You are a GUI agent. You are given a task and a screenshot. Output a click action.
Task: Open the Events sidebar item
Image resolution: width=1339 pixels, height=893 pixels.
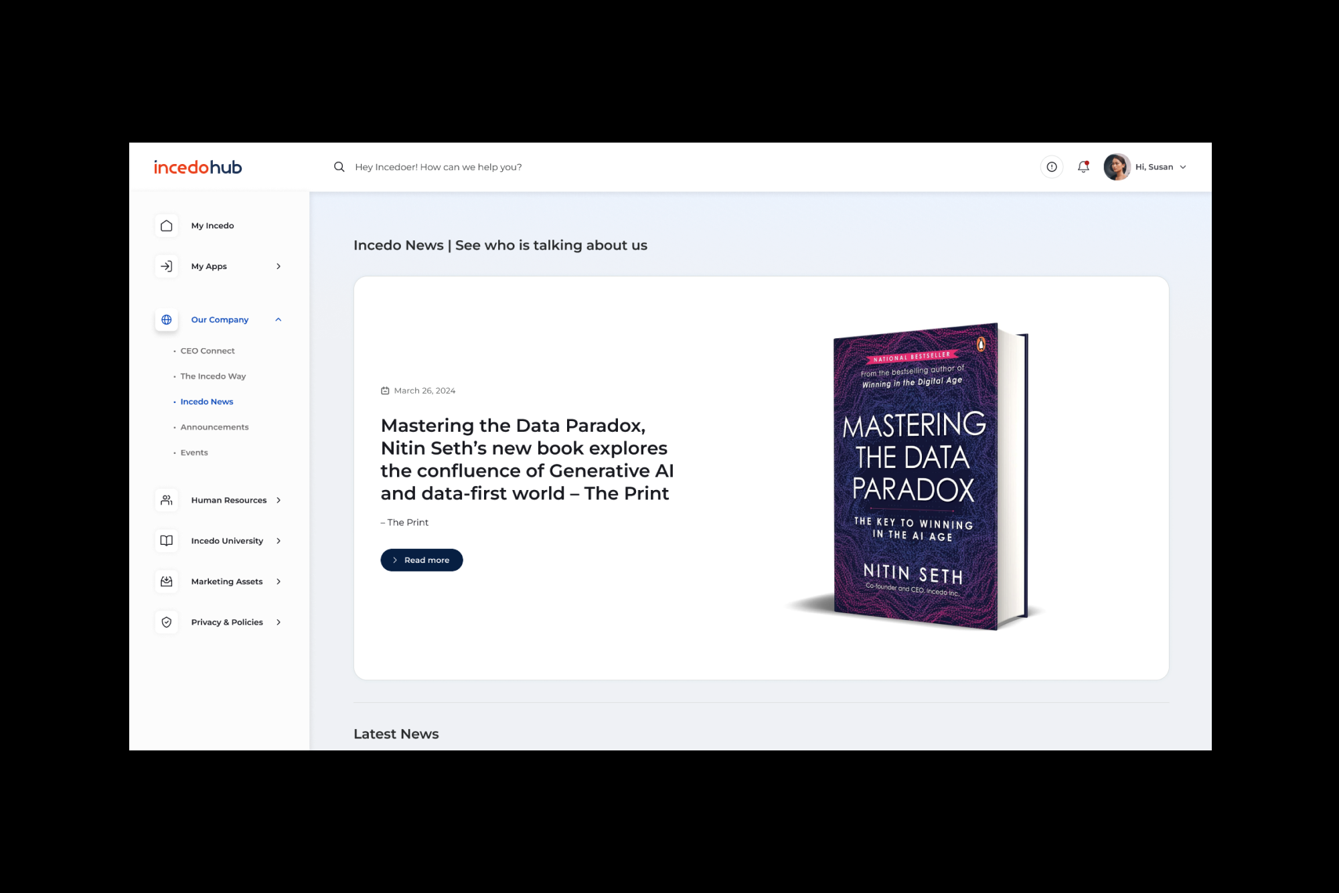pyautogui.click(x=194, y=453)
